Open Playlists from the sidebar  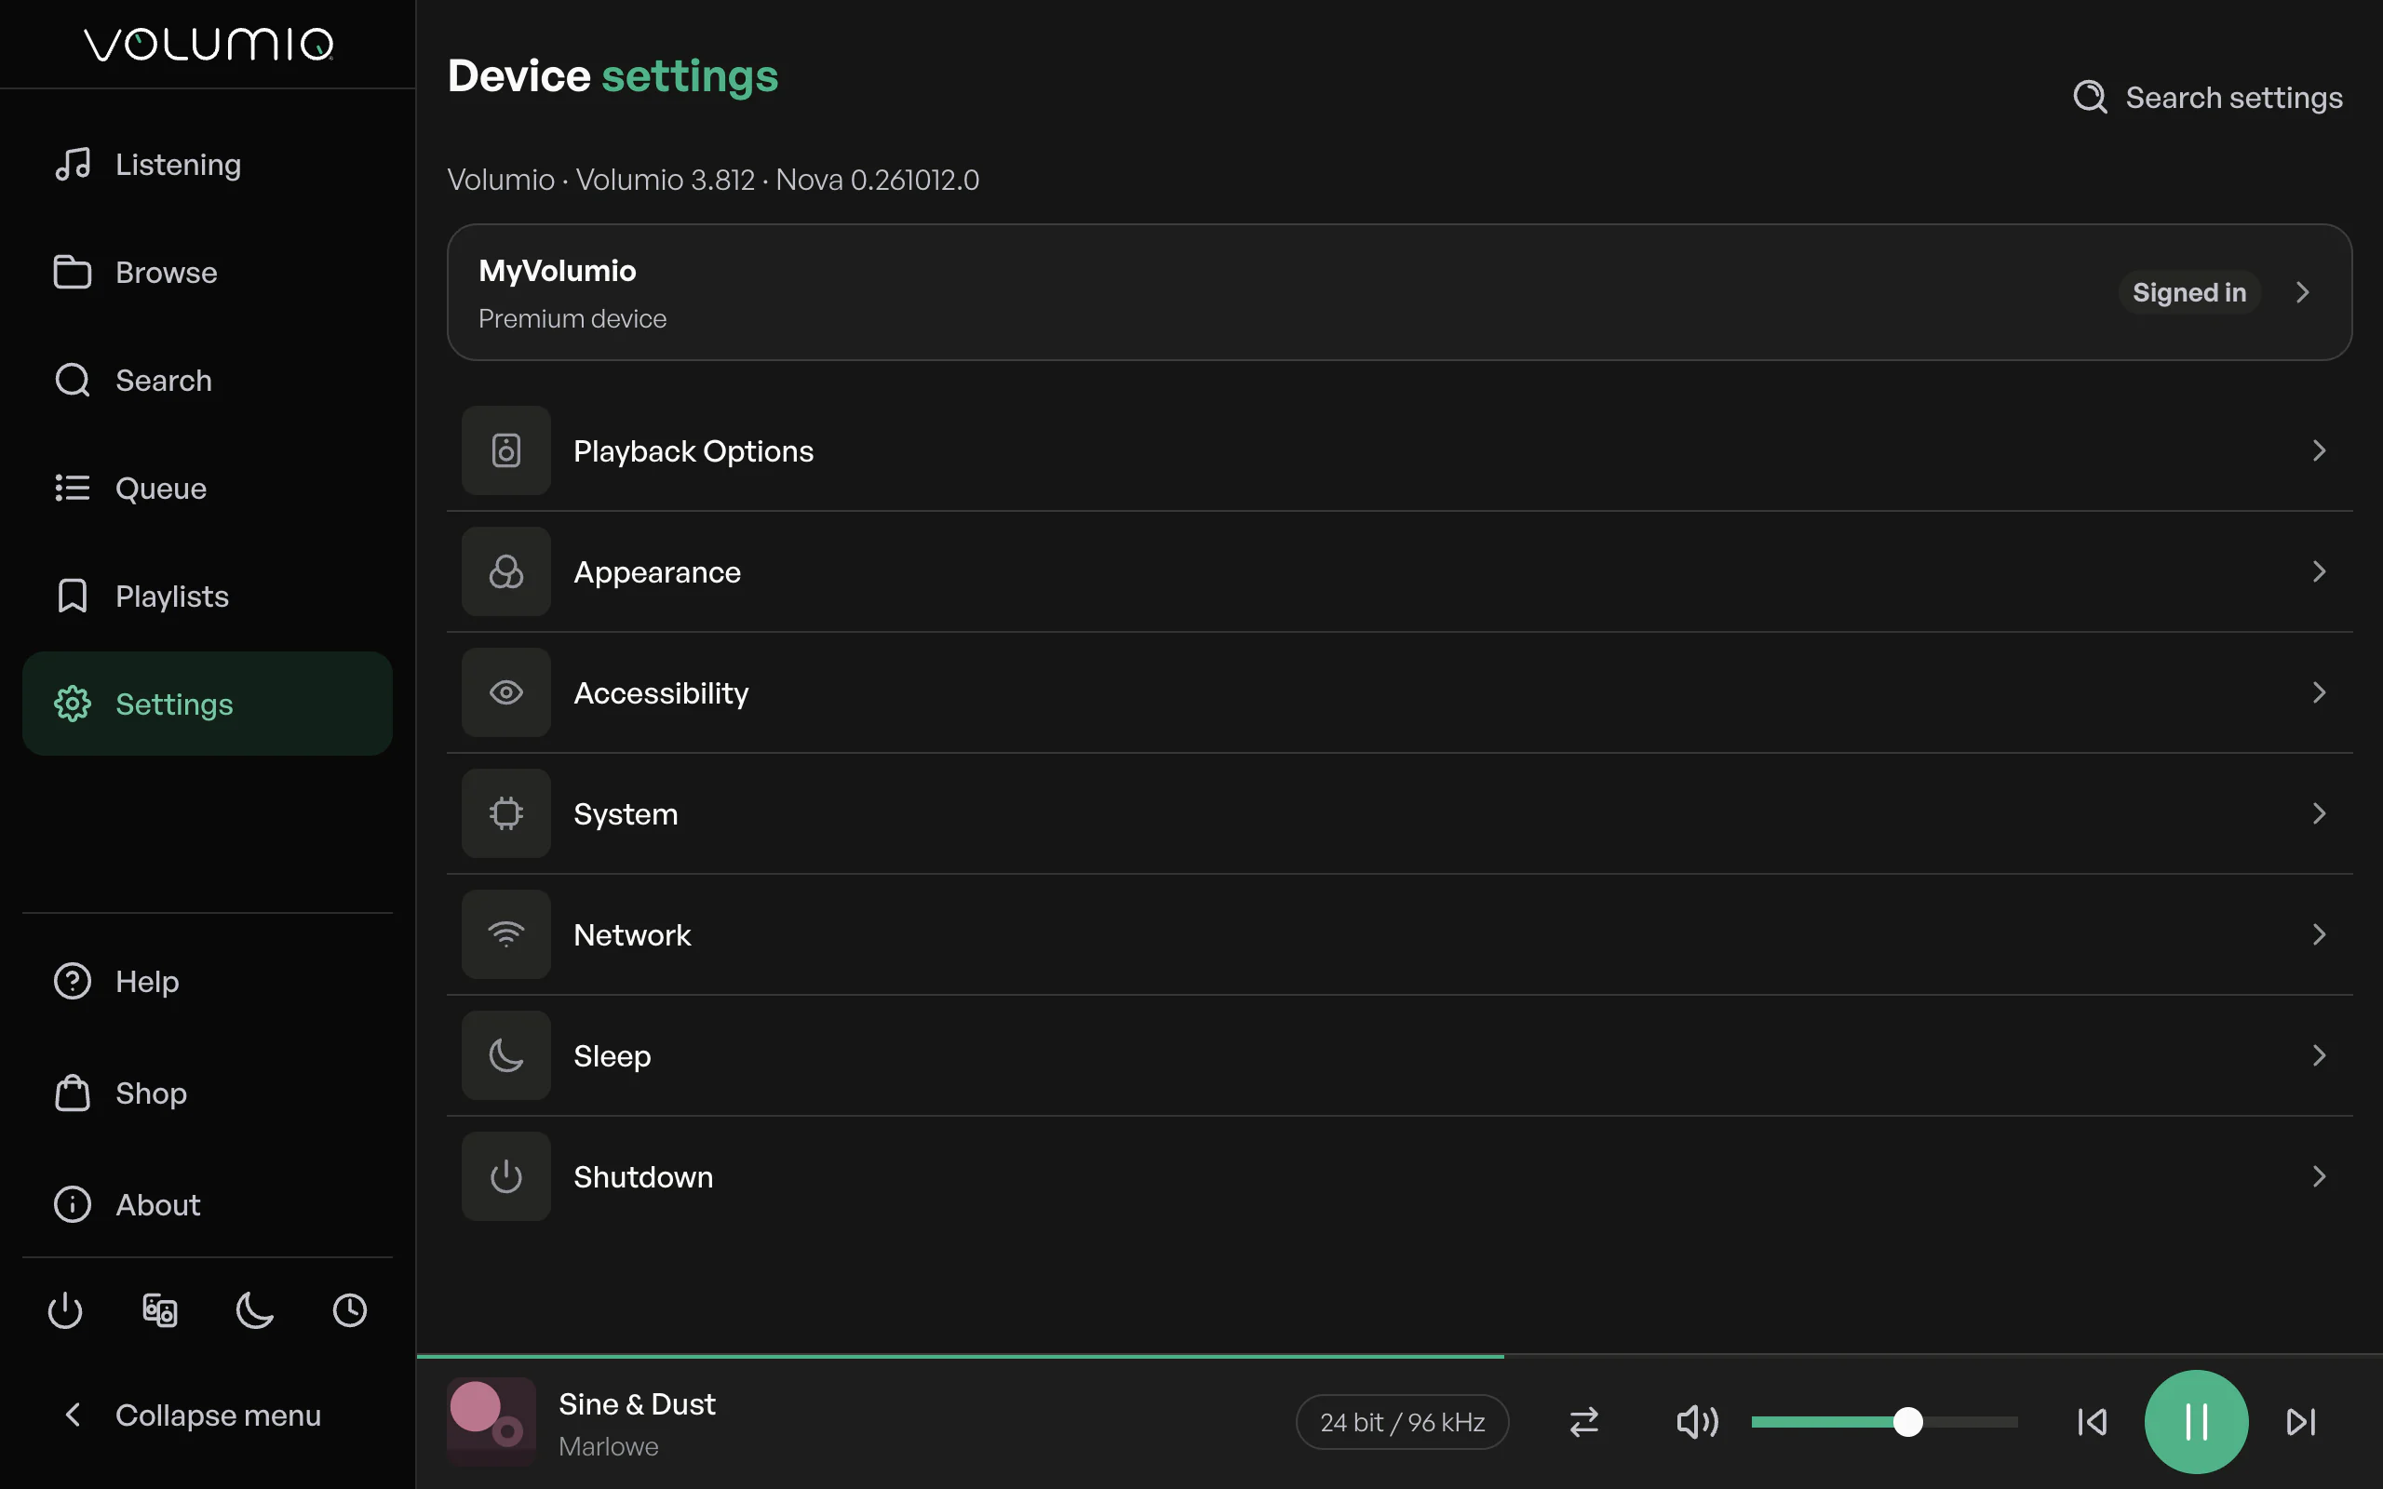tap(207, 596)
